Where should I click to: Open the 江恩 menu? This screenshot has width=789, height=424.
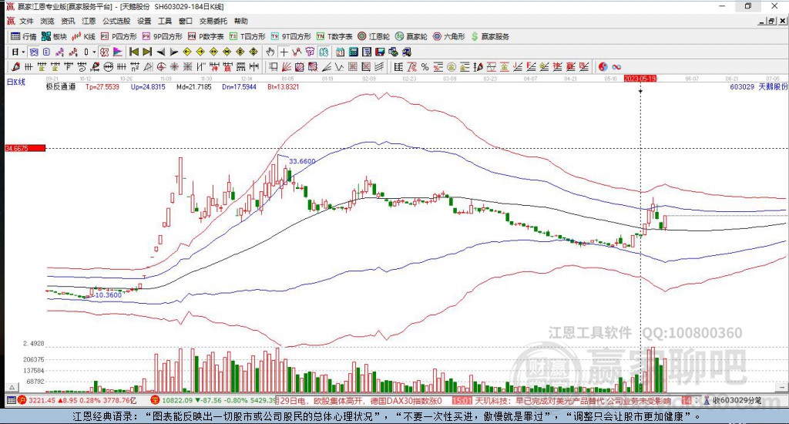pyautogui.click(x=89, y=21)
